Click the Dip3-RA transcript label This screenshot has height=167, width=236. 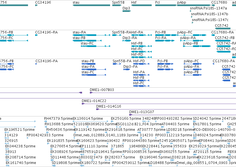130,38
